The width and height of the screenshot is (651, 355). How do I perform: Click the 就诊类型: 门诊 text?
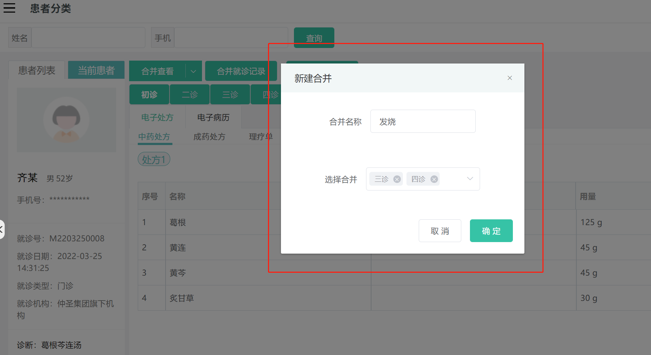(x=45, y=286)
